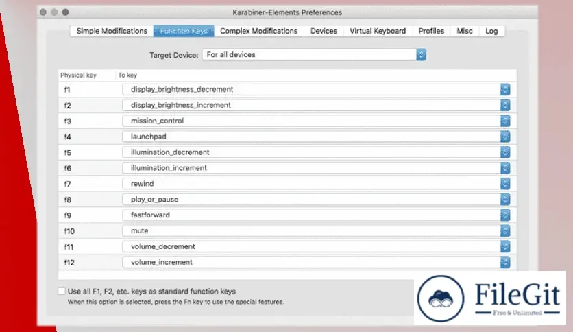Click the blue arrow stepper for f7
Viewport: 573px width, 332px height.
pyautogui.click(x=505, y=184)
